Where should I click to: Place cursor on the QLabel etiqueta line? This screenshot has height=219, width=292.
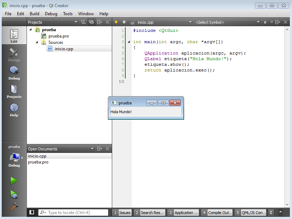188,59
